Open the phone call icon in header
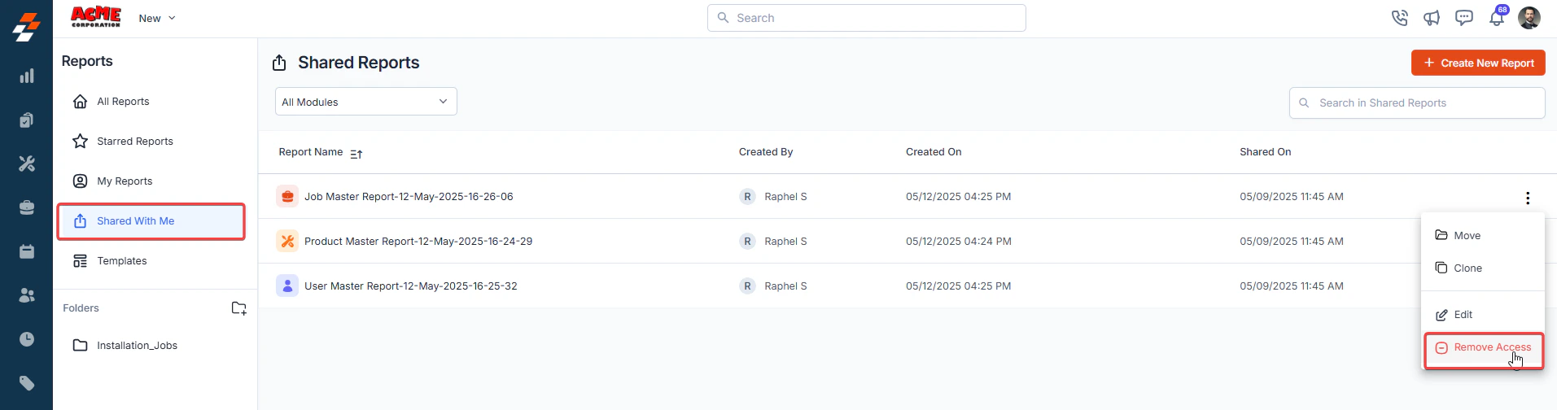 coord(1399,18)
